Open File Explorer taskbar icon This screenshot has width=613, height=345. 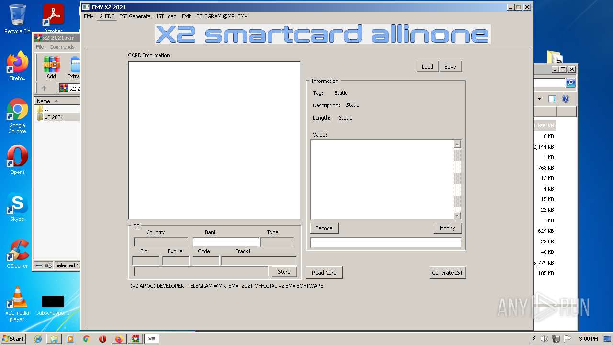[x=54, y=339]
